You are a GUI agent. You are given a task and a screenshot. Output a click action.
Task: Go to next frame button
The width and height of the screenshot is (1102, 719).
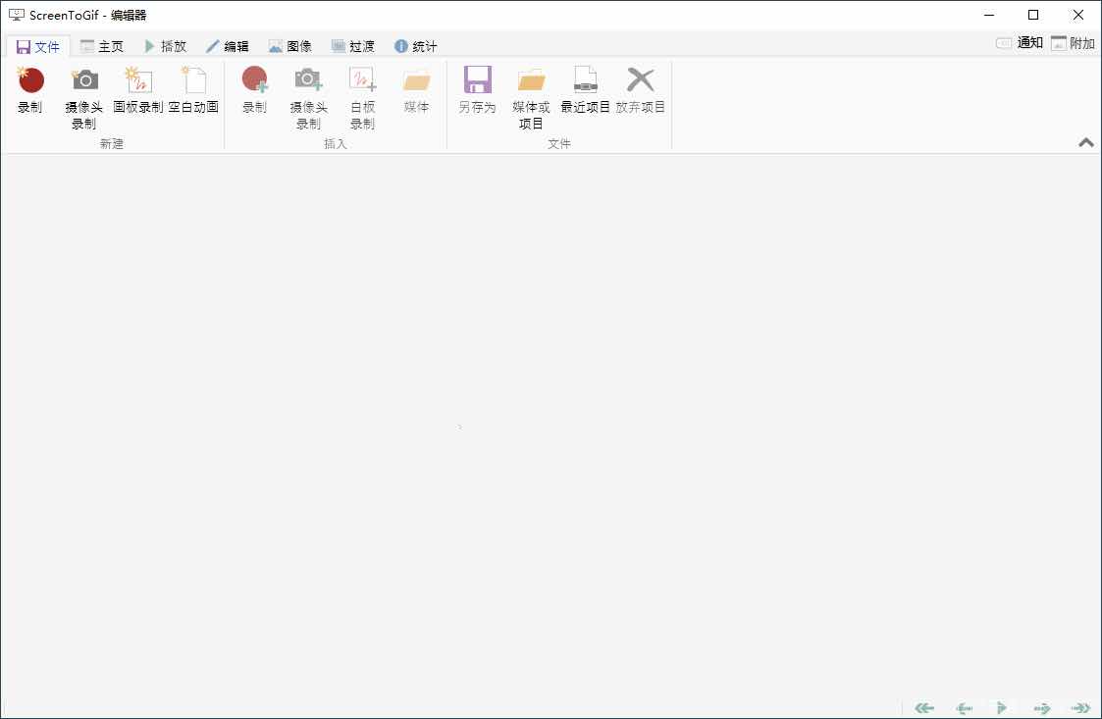coord(1041,708)
